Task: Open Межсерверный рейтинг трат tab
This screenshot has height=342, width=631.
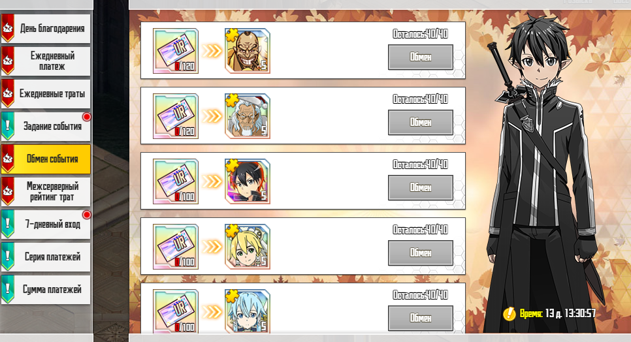Action: (x=46, y=192)
